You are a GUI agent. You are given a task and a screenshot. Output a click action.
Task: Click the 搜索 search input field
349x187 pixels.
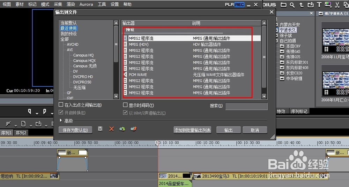tap(246, 106)
